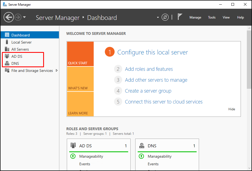The height and width of the screenshot is (171, 252).
Task: Open the AD DS role tile header
Action: coord(99,146)
